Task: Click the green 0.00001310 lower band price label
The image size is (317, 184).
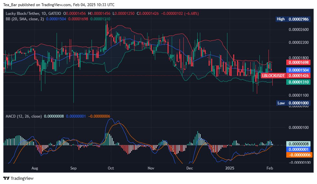Action: 298,82
